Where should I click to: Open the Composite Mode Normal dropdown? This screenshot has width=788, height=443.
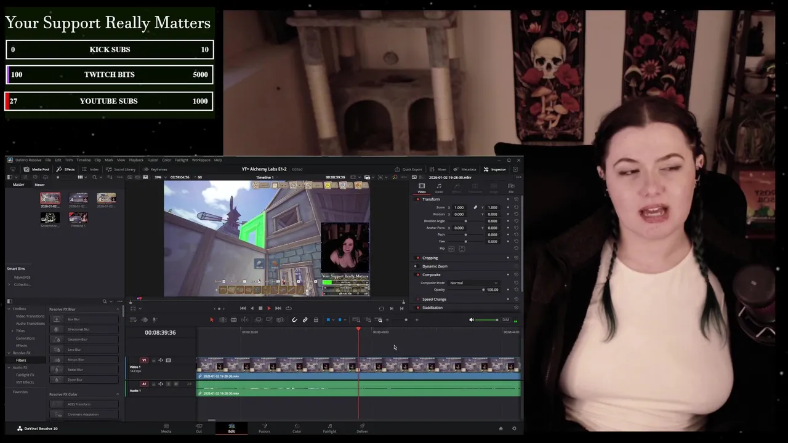pyautogui.click(x=473, y=283)
